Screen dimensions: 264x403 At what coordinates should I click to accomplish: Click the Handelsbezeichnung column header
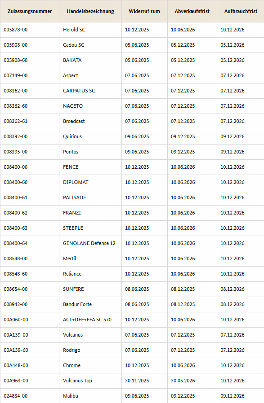pos(90,11)
